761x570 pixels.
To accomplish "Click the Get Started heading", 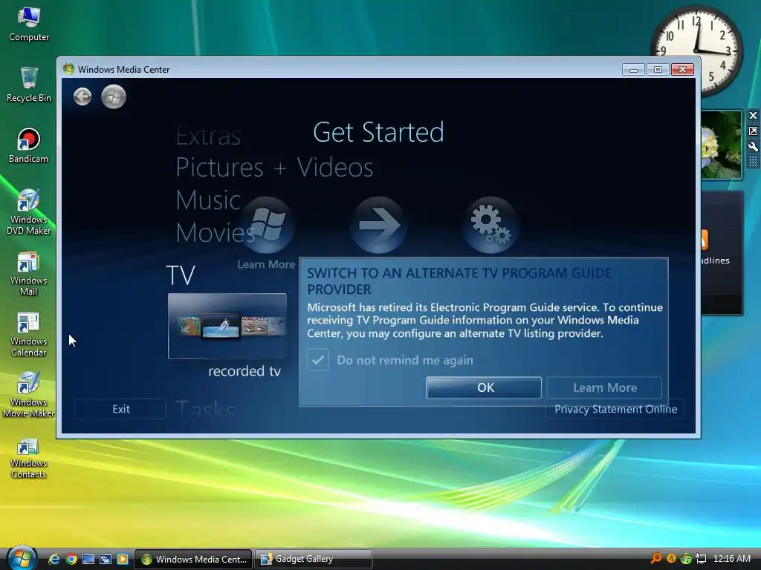I will [378, 132].
